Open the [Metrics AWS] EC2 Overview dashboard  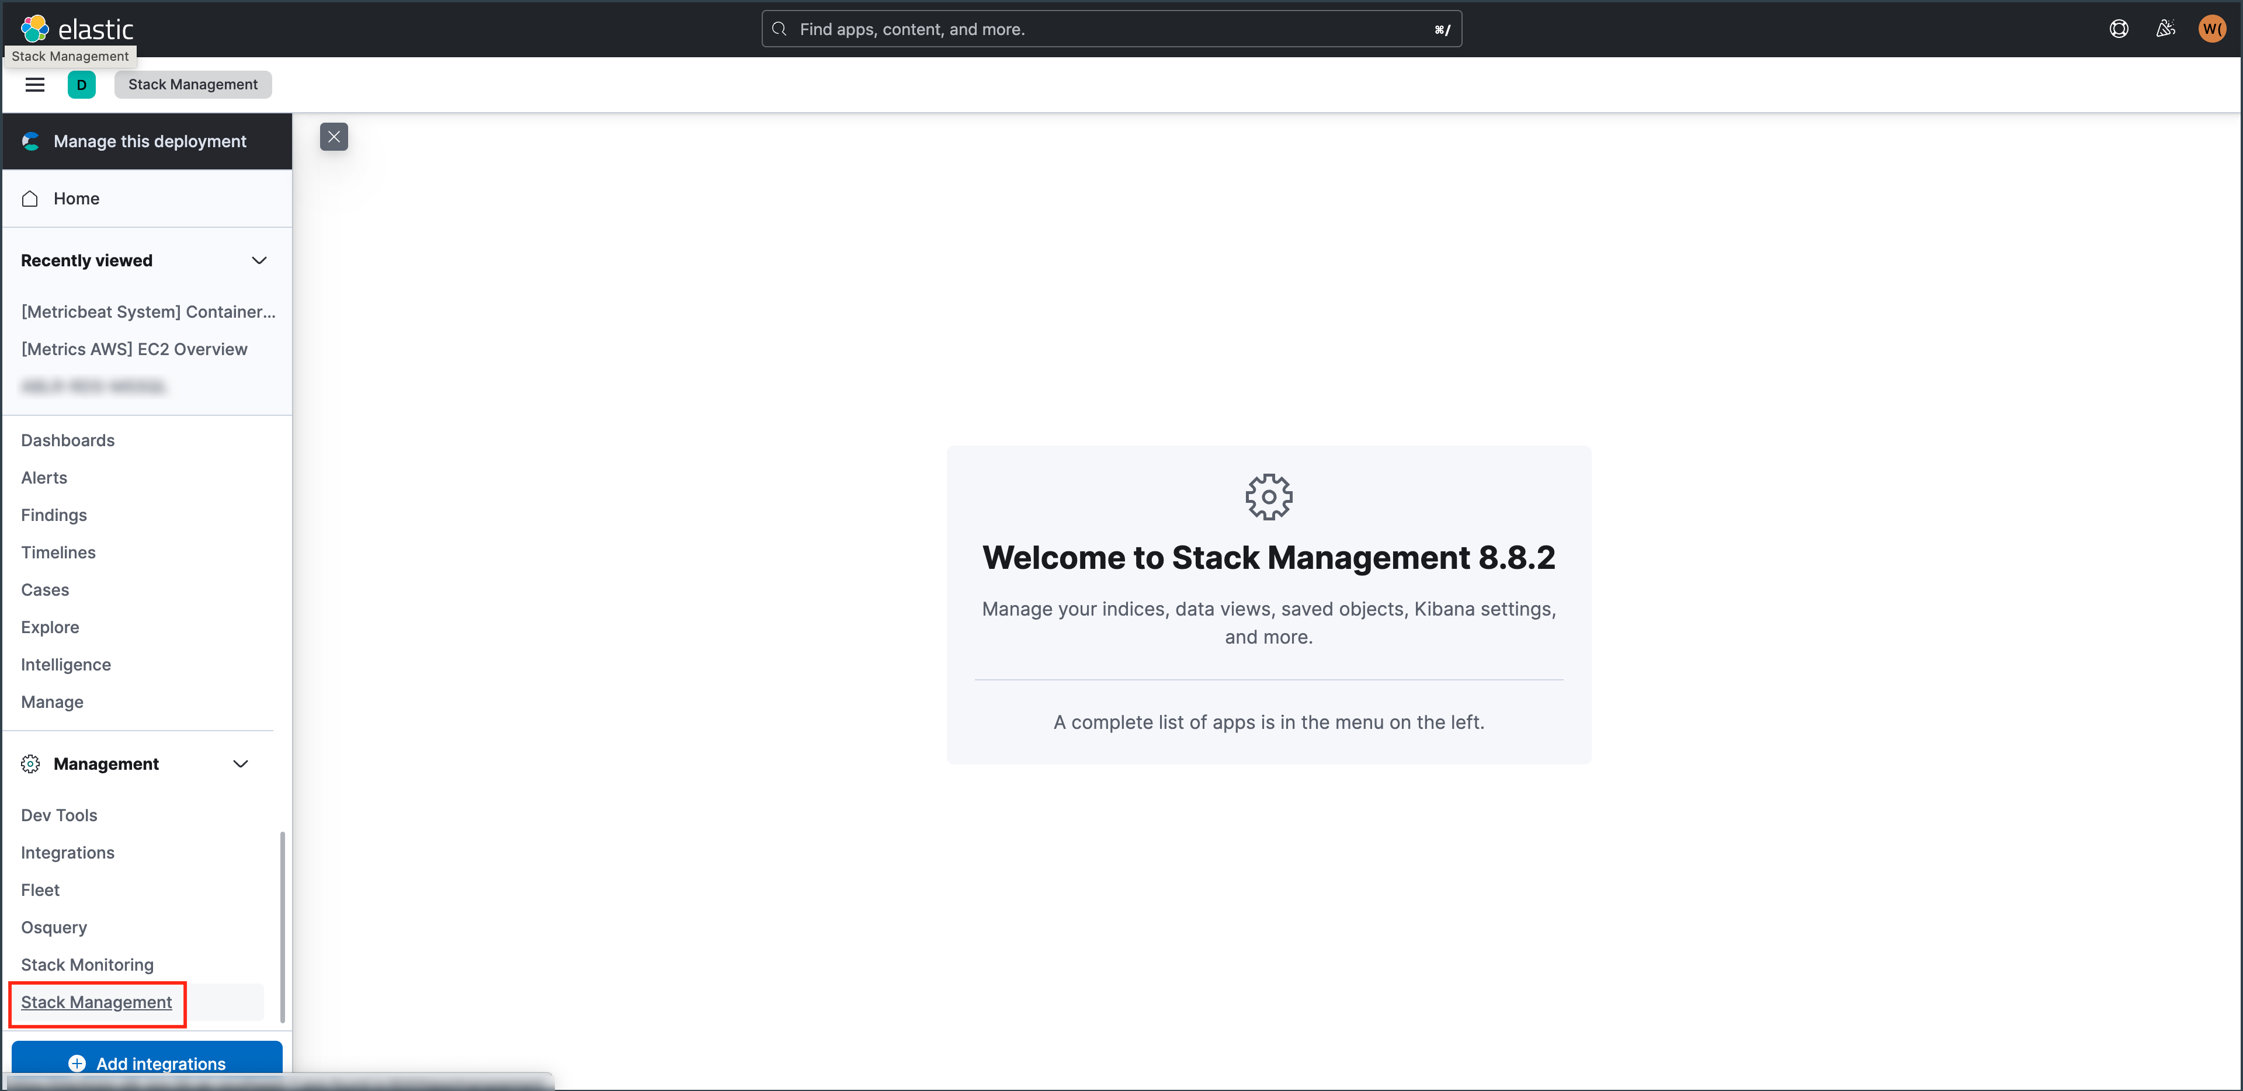134,348
